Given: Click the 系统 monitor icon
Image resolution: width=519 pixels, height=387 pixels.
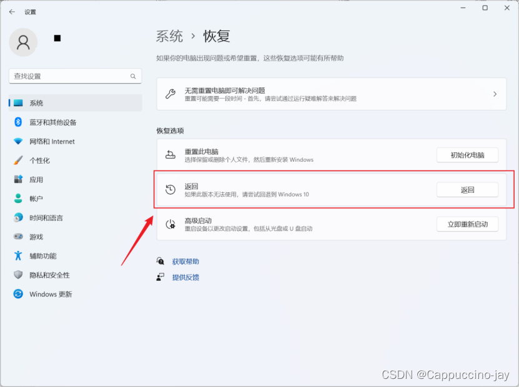Looking at the screenshot, I should tap(18, 103).
